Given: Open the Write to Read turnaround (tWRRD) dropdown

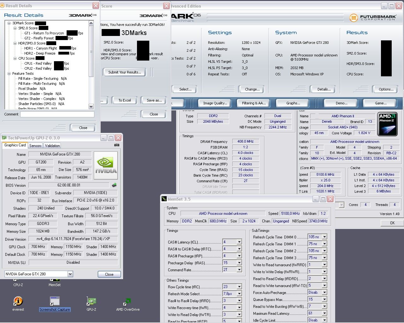Looking at the screenshot, I should pos(324,265).
